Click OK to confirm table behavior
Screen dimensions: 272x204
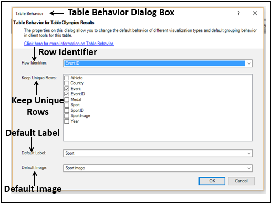tap(212, 181)
